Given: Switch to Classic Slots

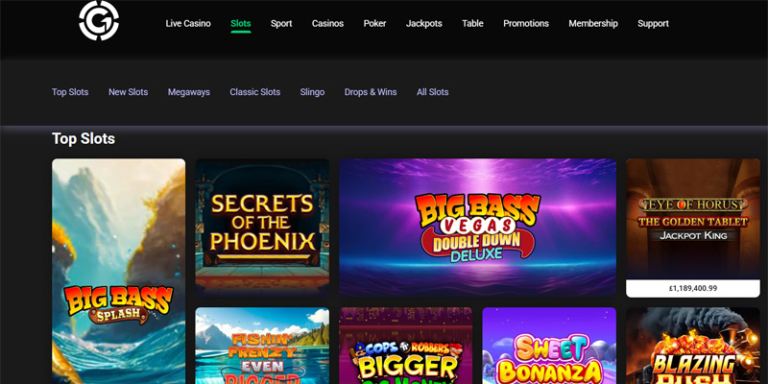Looking at the screenshot, I should pos(254,92).
